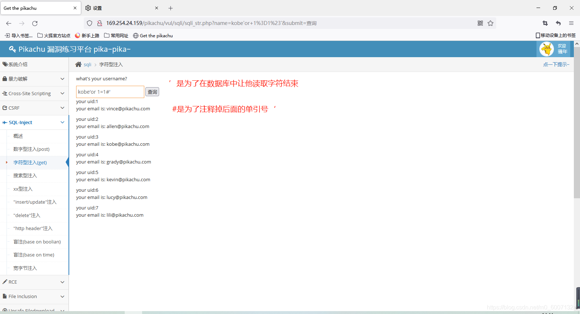The height and width of the screenshot is (314, 580).
Task: Focus the username input field
Action: (110, 92)
